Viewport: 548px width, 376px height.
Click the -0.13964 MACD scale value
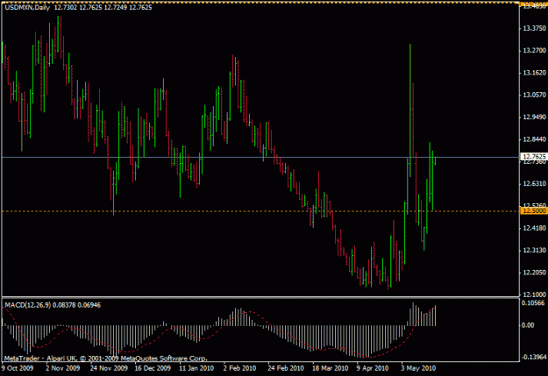click(533, 357)
